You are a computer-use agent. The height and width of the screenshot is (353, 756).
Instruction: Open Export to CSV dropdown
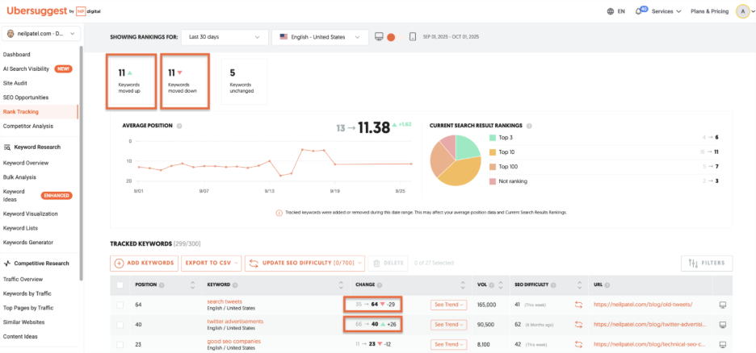211,263
